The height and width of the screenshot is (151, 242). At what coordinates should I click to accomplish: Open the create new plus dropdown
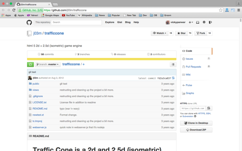(x=191, y=22)
